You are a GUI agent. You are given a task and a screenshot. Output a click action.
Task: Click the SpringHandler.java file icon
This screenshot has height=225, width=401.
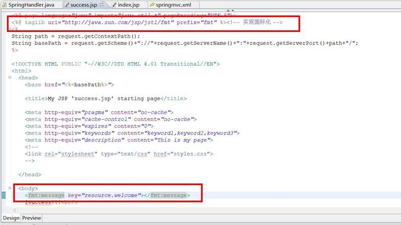click(x=4, y=5)
